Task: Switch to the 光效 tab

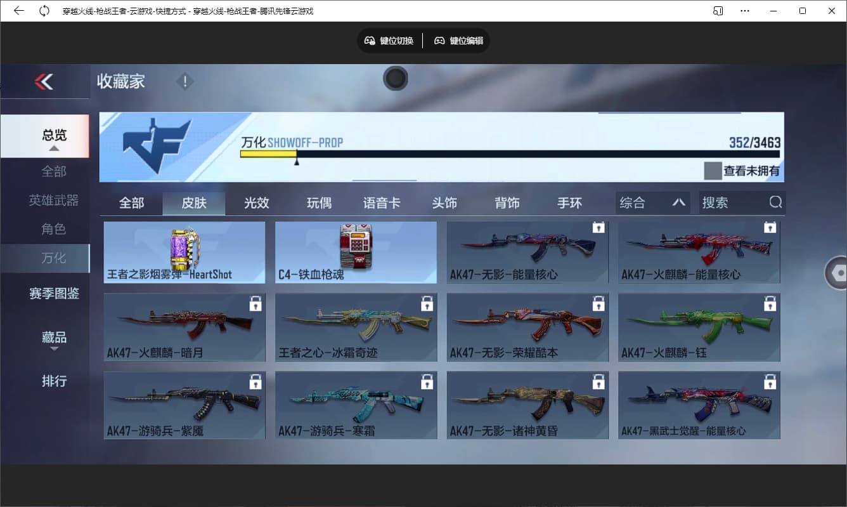Action: 256,202
